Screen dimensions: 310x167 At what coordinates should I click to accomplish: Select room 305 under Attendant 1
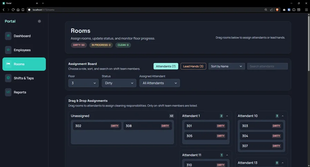tap(206, 136)
